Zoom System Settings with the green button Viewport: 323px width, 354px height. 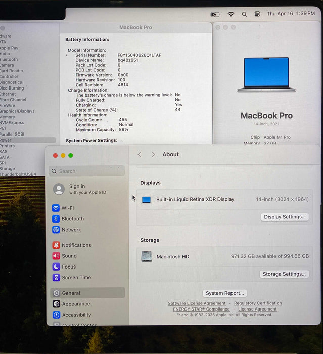(x=71, y=155)
